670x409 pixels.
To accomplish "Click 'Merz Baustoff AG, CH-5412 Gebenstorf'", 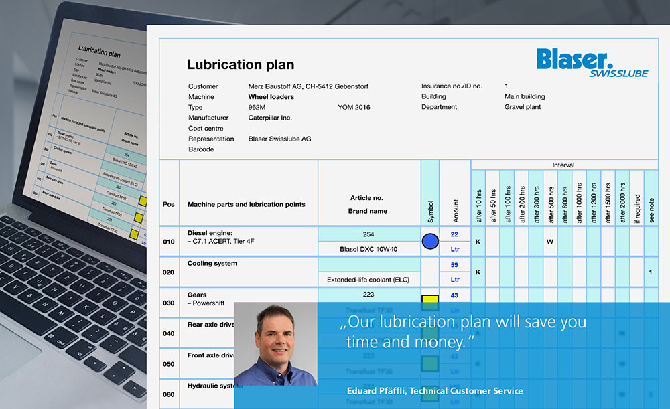I will tap(308, 86).
